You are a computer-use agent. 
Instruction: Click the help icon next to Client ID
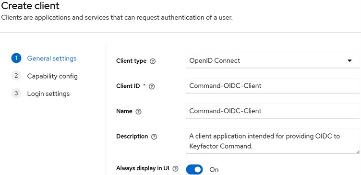pyautogui.click(x=152, y=86)
